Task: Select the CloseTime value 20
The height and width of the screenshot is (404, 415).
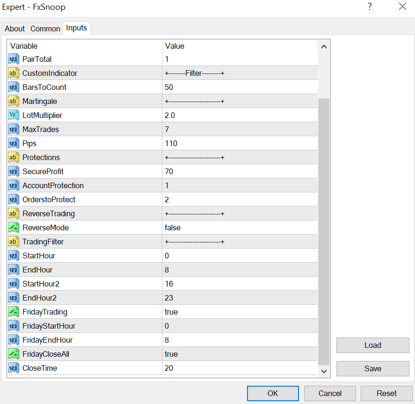Action: (x=169, y=368)
